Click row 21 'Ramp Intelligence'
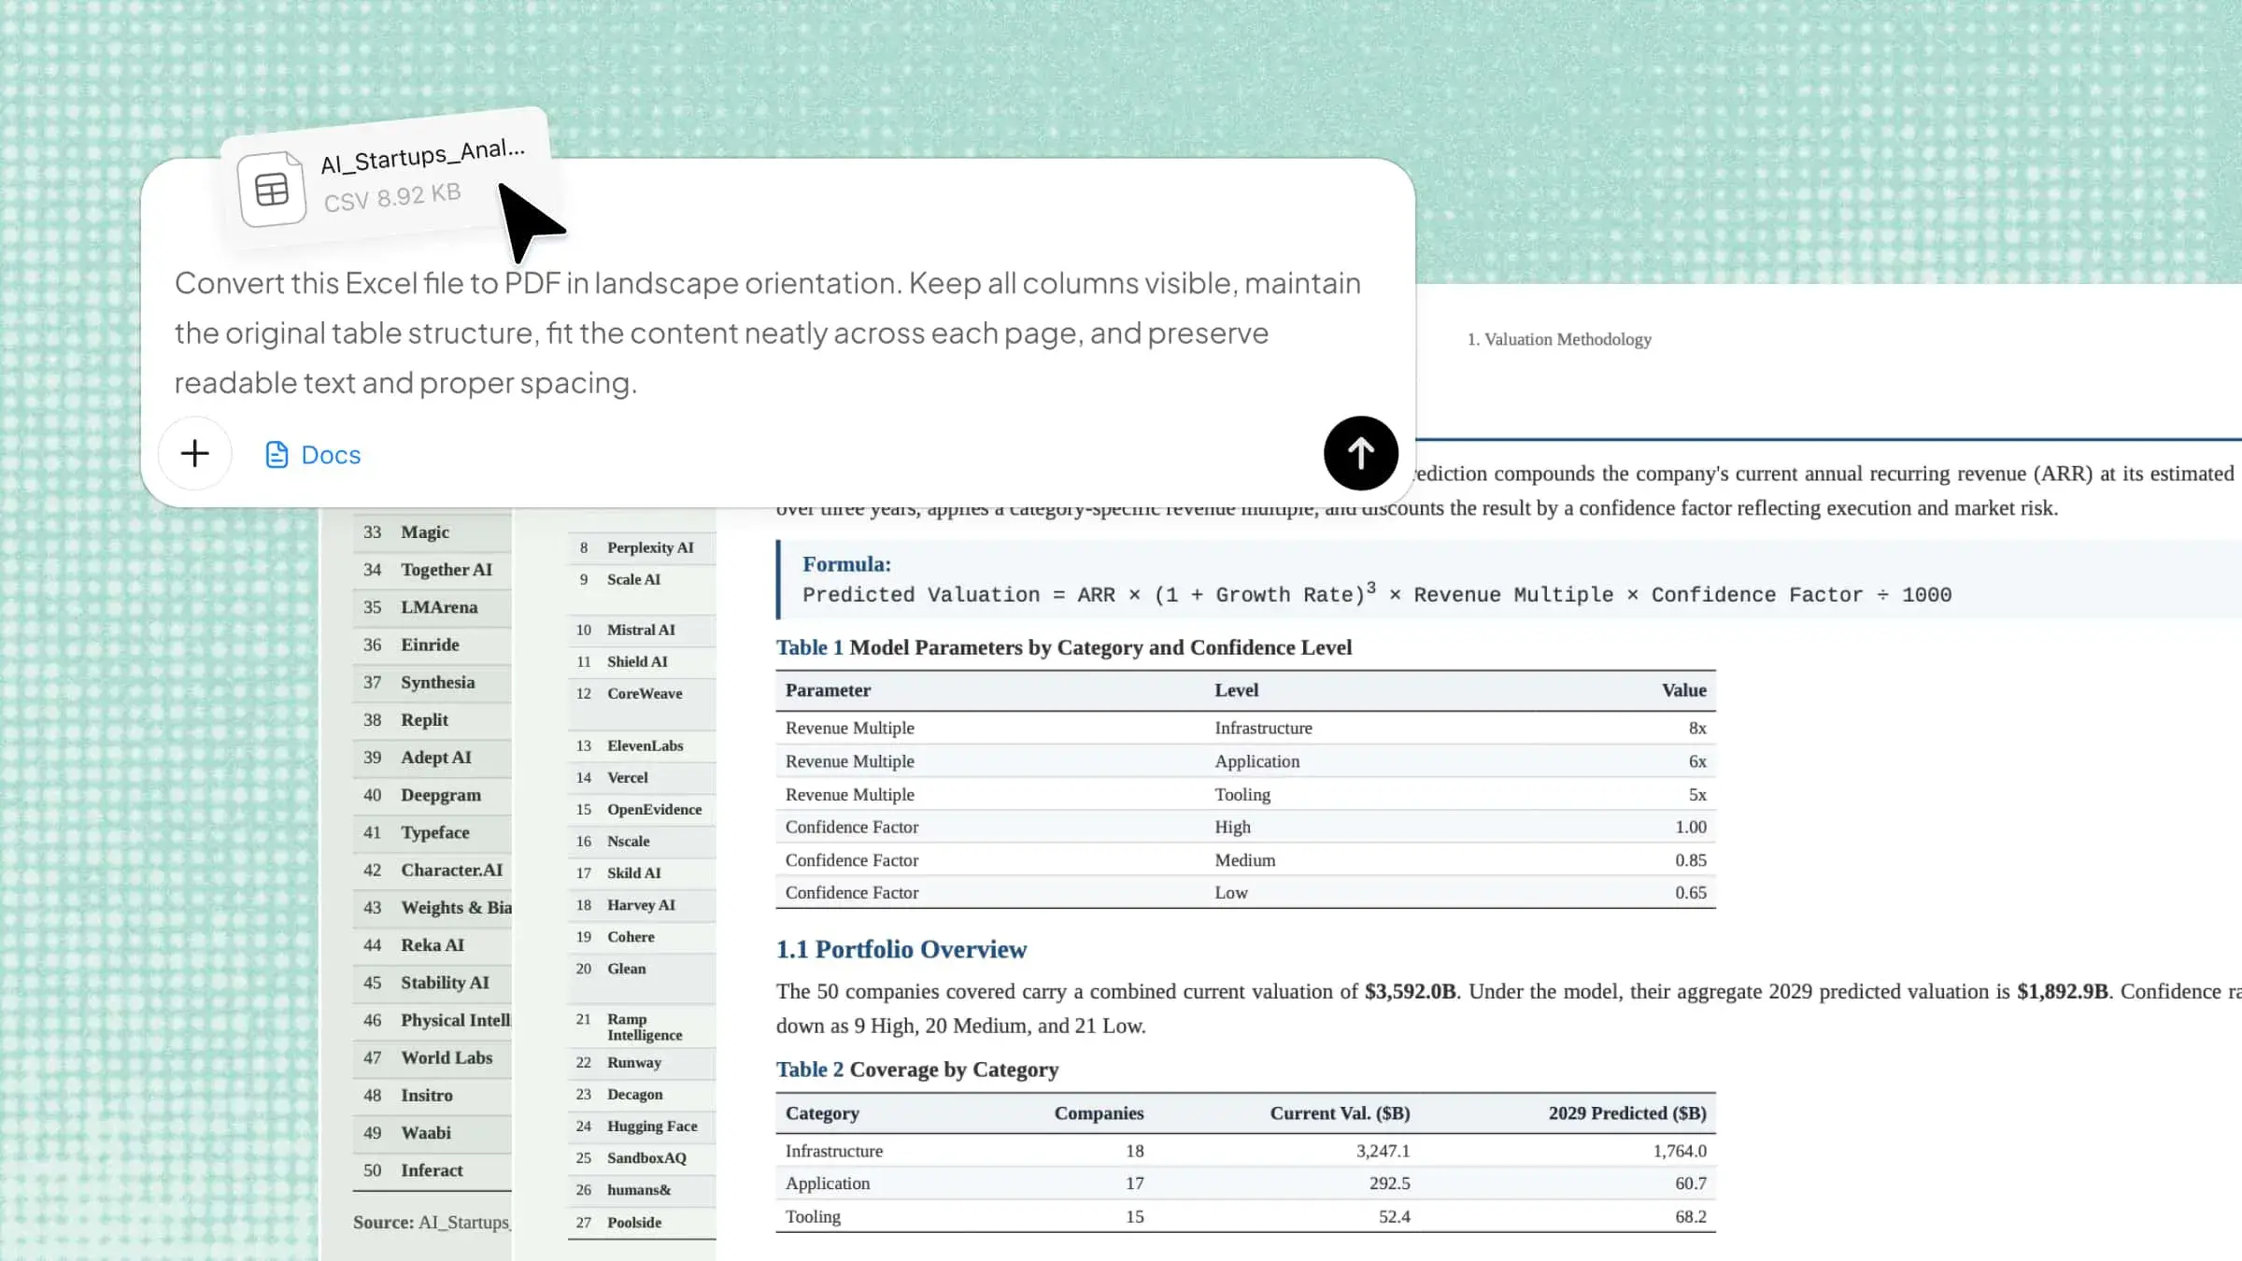Screen dimensions: 2242x1261 pyautogui.click(x=642, y=1027)
